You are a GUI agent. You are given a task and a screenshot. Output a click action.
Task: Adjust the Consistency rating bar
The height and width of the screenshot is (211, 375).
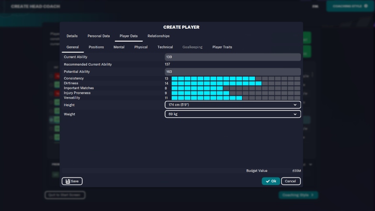pos(236,78)
